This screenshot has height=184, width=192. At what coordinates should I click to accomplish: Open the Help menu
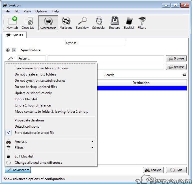click(55, 11)
